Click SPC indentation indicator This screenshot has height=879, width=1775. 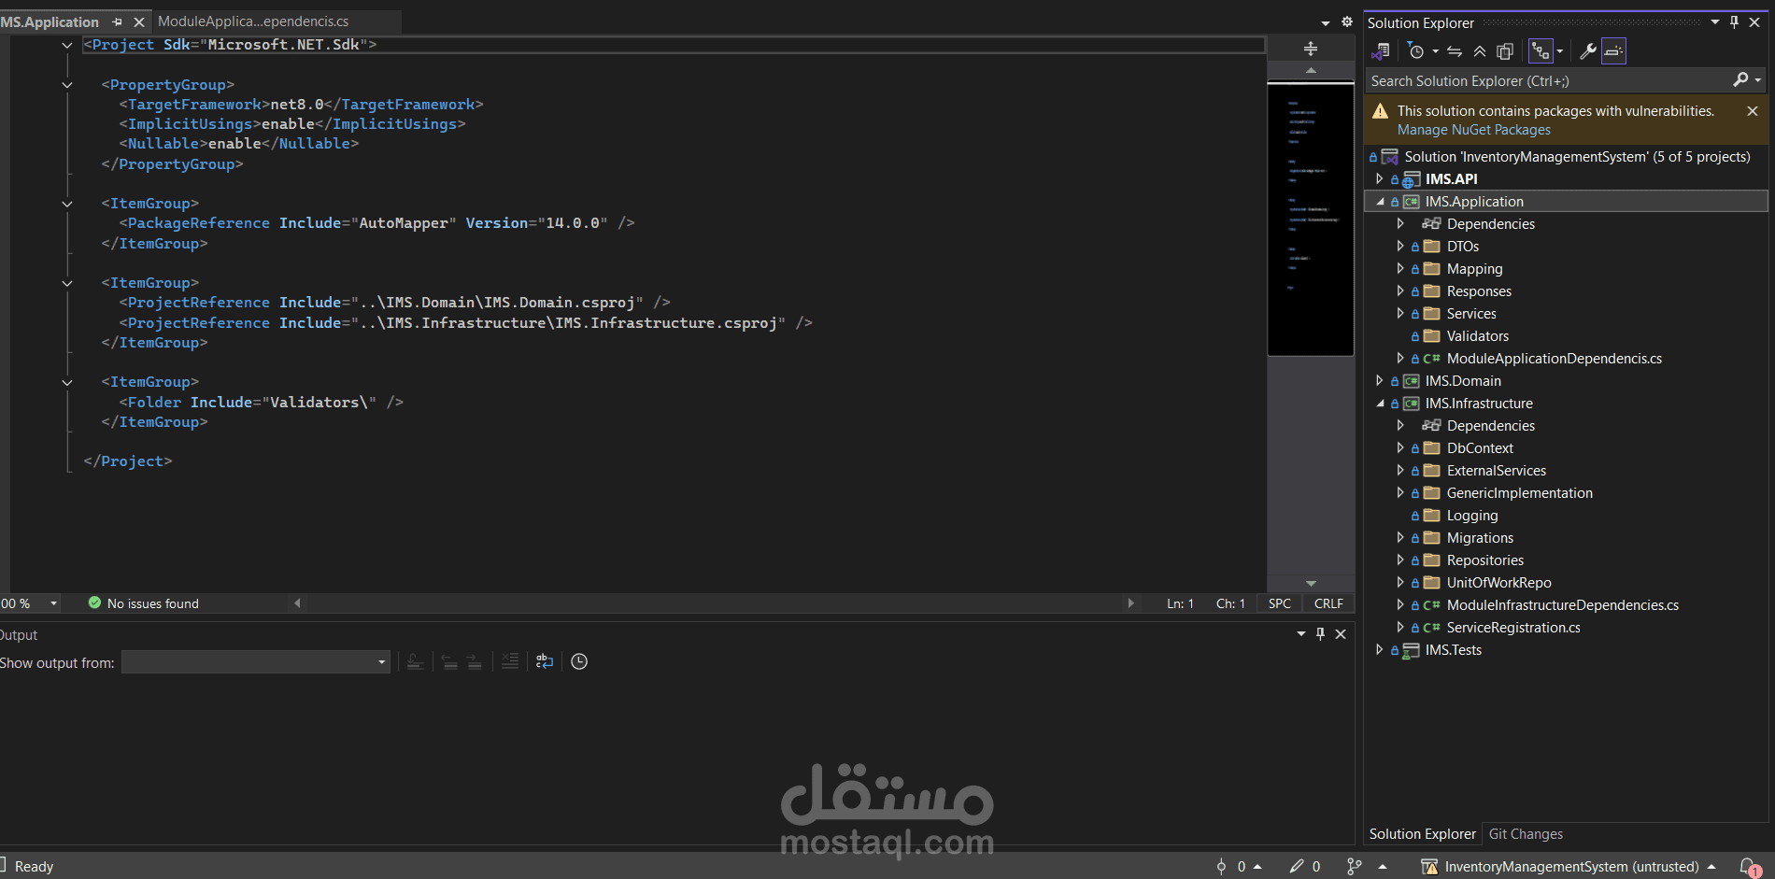pos(1279,603)
